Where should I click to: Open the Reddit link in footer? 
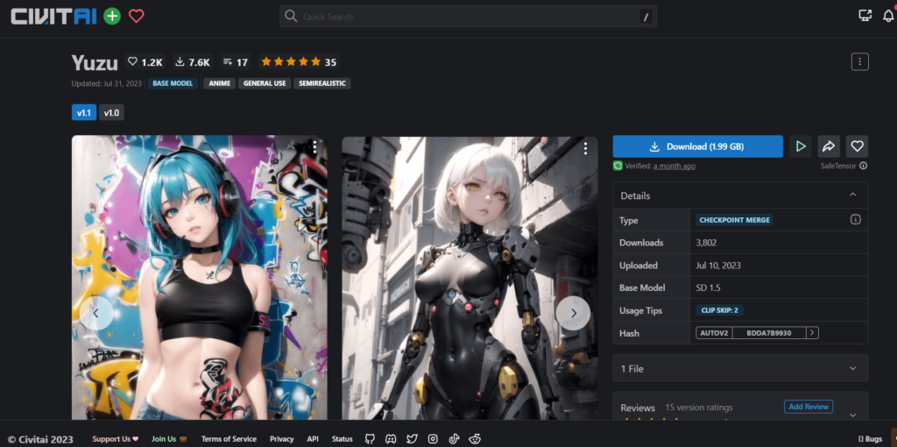coord(476,438)
